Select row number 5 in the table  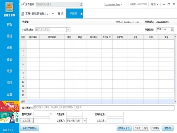coord(23,60)
